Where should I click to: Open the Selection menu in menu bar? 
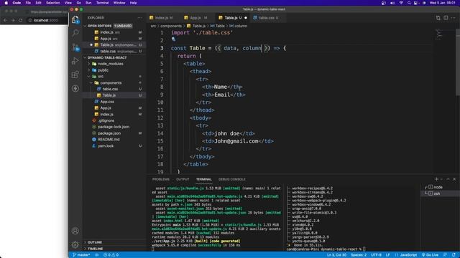point(52,3)
